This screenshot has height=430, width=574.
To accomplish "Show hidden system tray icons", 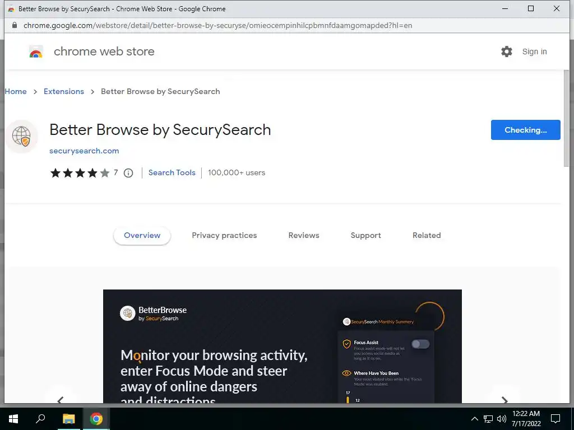I will pos(474,419).
